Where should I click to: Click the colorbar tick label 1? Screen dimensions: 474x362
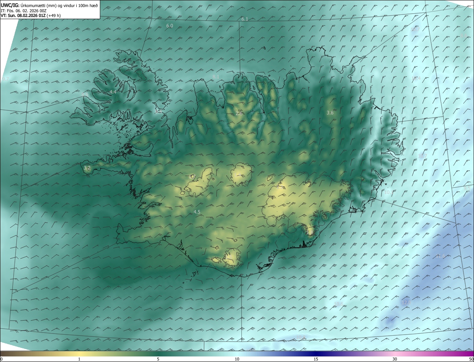pos(79,359)
